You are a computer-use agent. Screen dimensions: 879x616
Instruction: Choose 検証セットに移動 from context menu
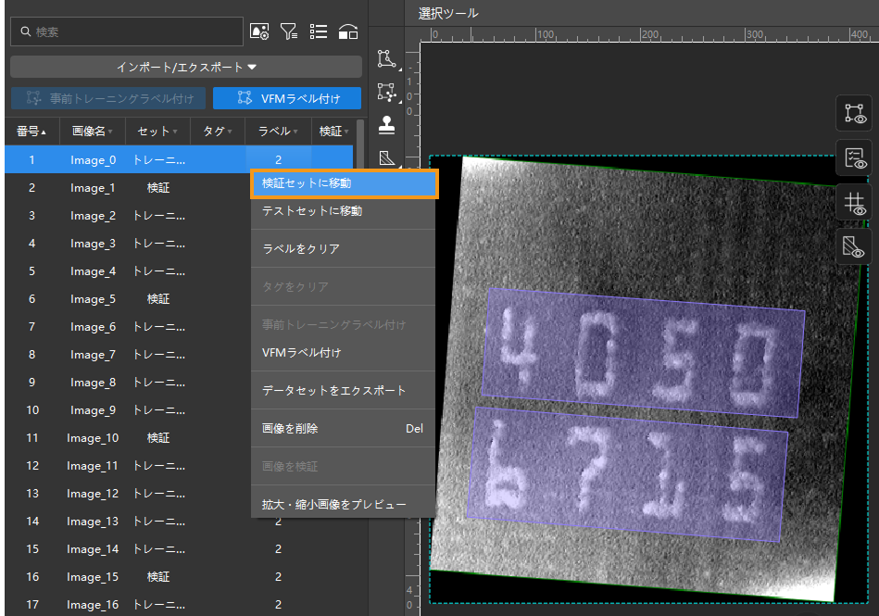(343, 183)
